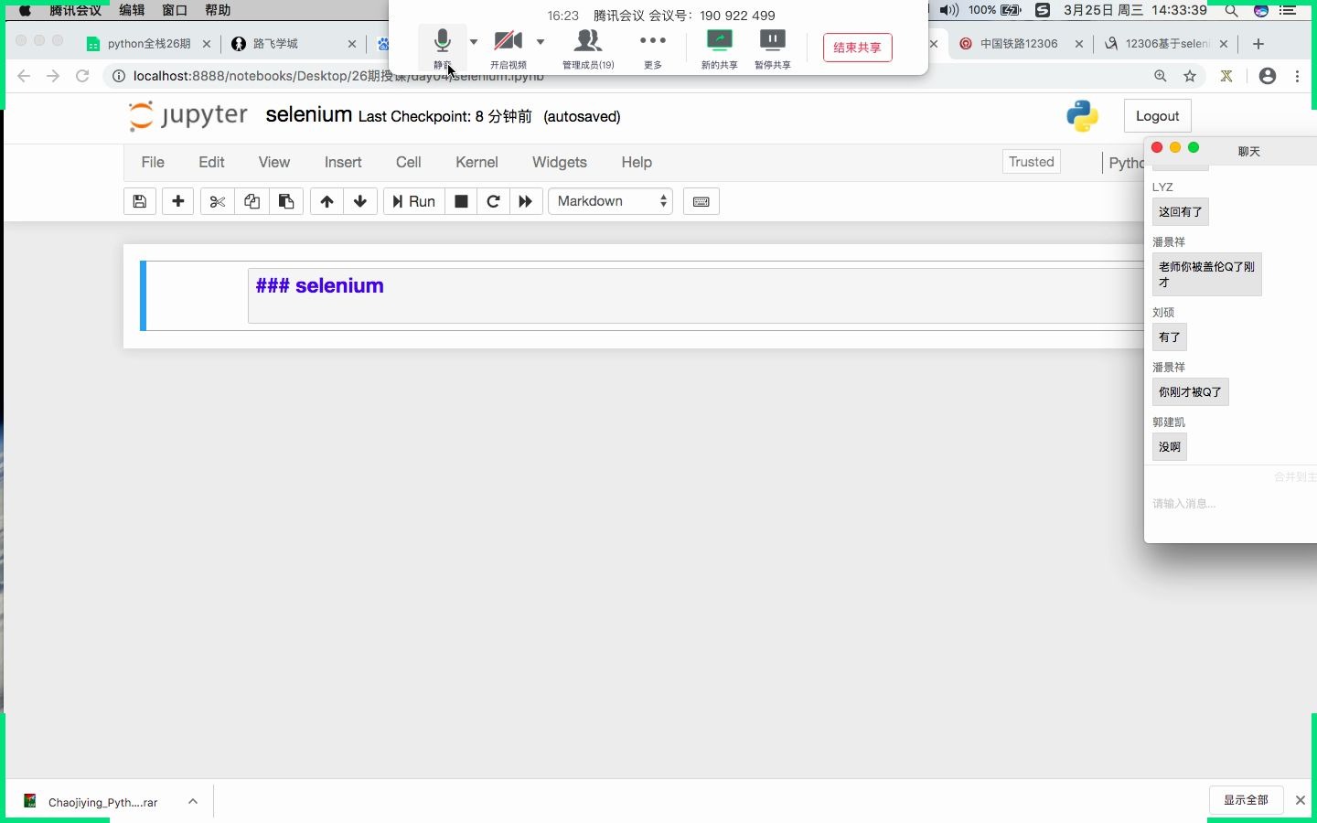Expand microphone options arrow in meeting toolbar
This screenshot has width=1317, height=823.
474,41
